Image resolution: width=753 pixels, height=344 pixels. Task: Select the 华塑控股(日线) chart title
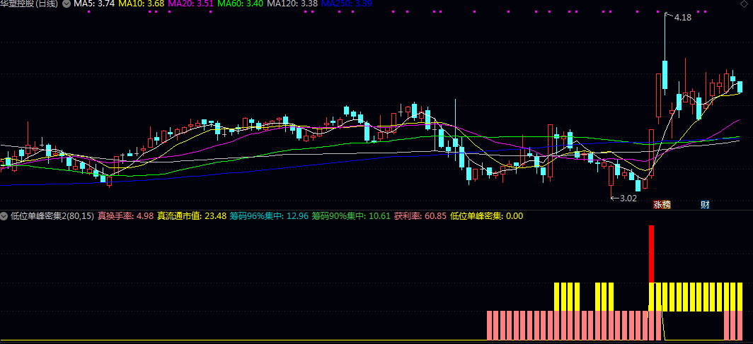click(x=30, y=4)
